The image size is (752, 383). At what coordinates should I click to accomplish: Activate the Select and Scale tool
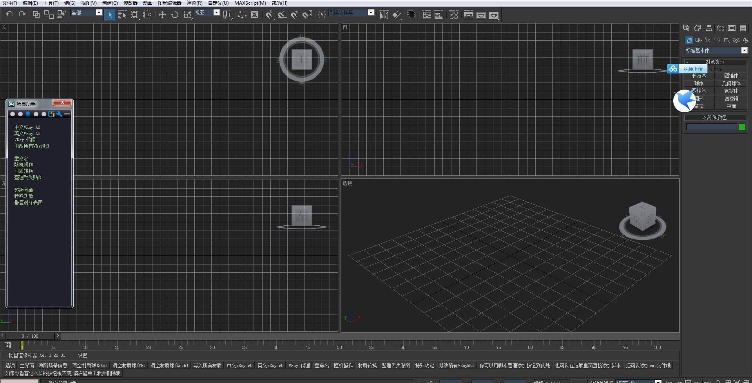pos(187,15)
